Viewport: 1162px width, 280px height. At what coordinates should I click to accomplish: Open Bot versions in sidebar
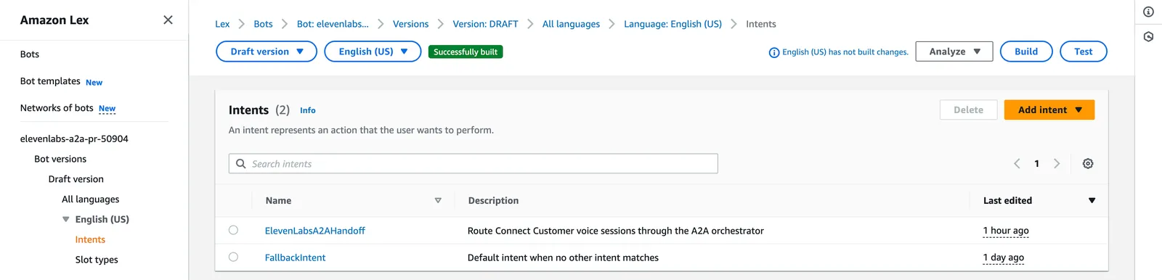tap(60, 159)
